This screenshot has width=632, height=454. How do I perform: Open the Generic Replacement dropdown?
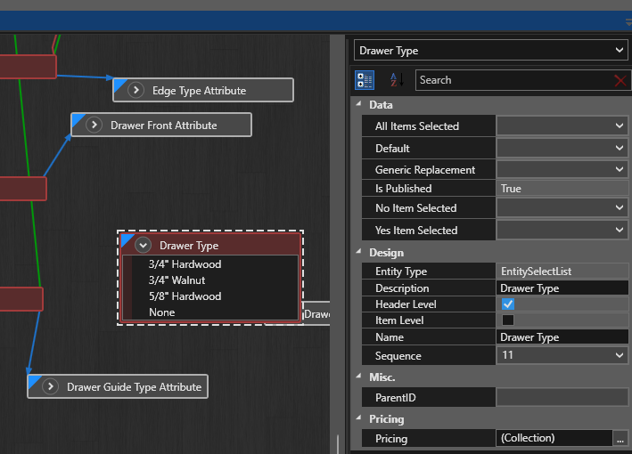pyautogui.click(x=620, y=169)
